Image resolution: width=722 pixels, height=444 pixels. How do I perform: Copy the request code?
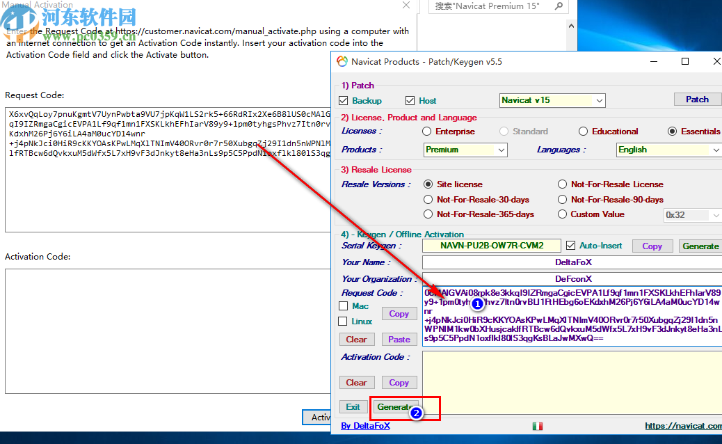[399, 314]
